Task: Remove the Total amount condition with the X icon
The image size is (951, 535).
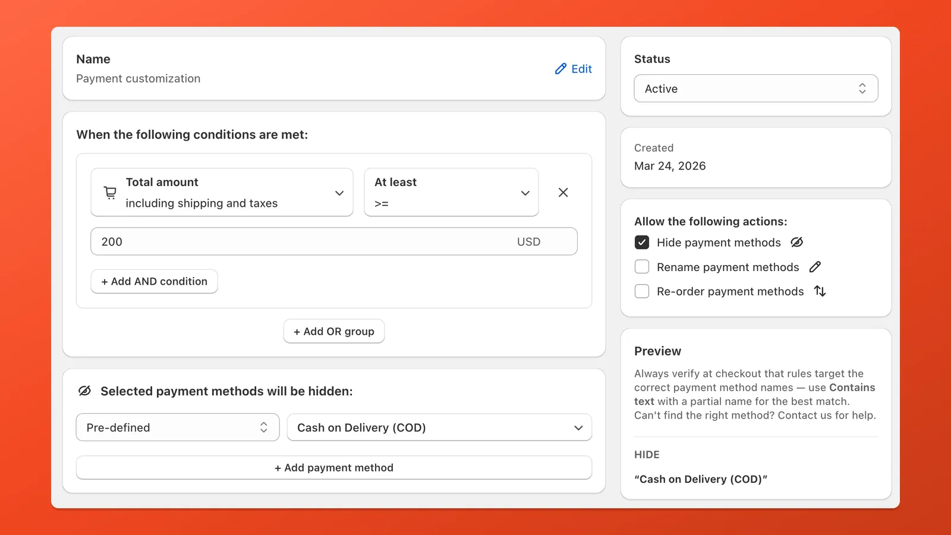Action: coord(563,192)
